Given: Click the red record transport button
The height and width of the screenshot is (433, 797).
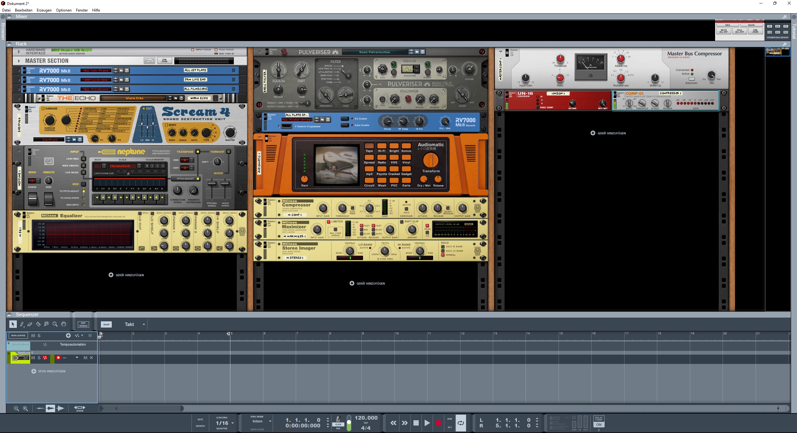Looking at the screenshot, I should [438, 423].
